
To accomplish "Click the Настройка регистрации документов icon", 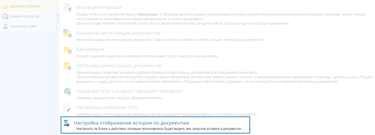I will click(x=68, y=66).
